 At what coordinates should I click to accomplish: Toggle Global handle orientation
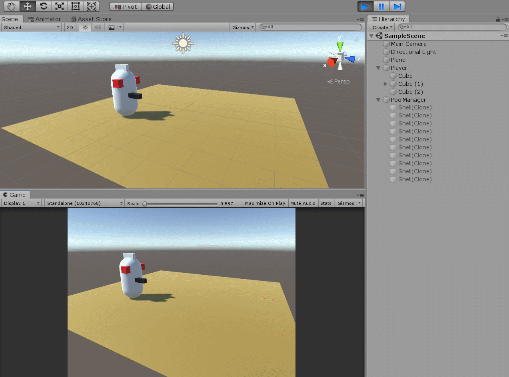click(x=158, y=6)
